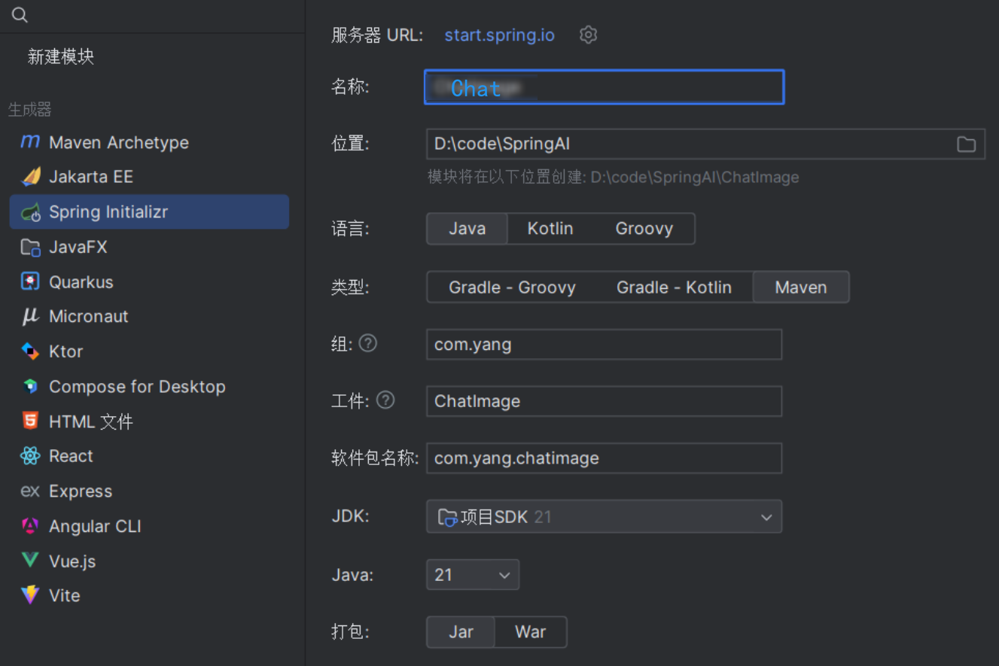Screen dimensions: 999x666
Task: Click the com.yang.chatimage package field
Action: pyautogui.click(x=604, y=458)
